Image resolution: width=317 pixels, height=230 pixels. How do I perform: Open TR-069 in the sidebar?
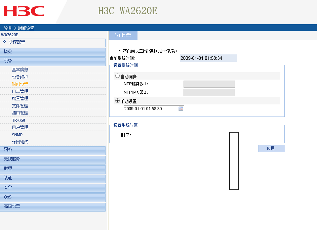(x=18, y=120)
